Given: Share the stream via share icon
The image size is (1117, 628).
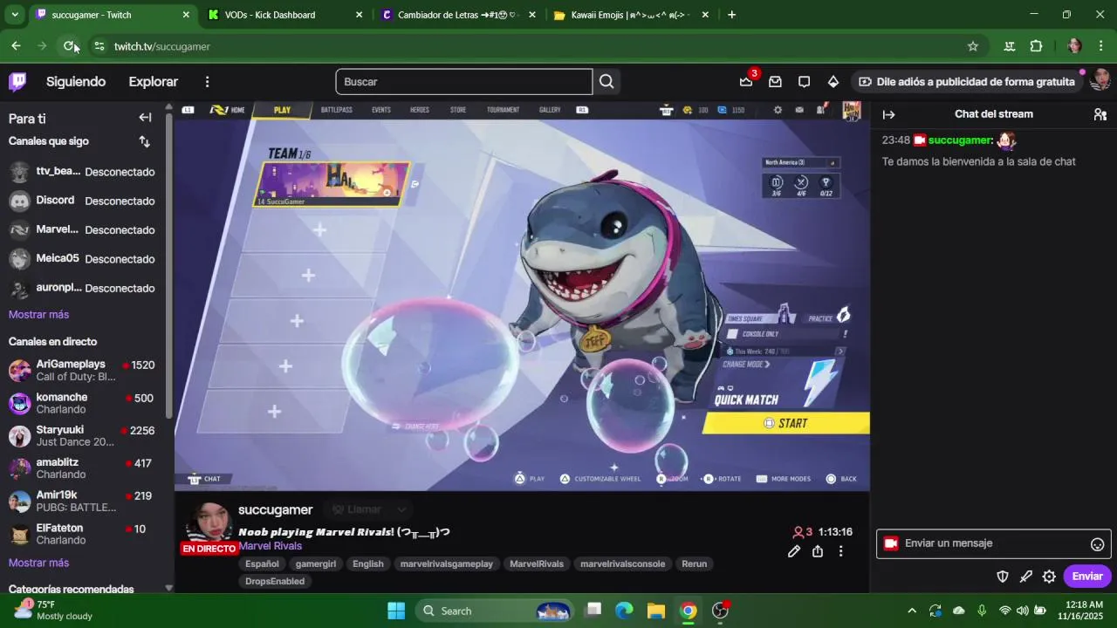Looking at the screenshot, I should point(818,551).
